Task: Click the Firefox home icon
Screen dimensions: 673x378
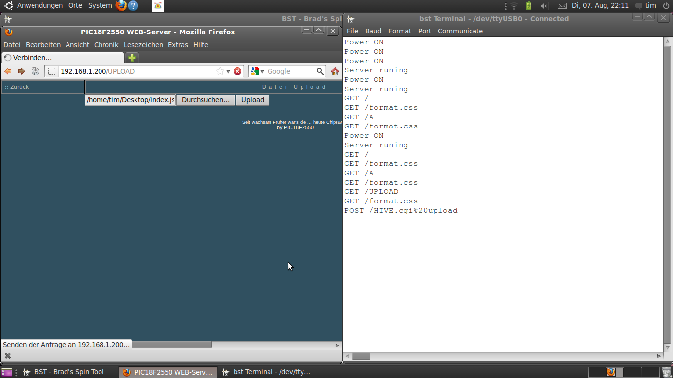Action: pyautogui.click(x=335, y=71)
